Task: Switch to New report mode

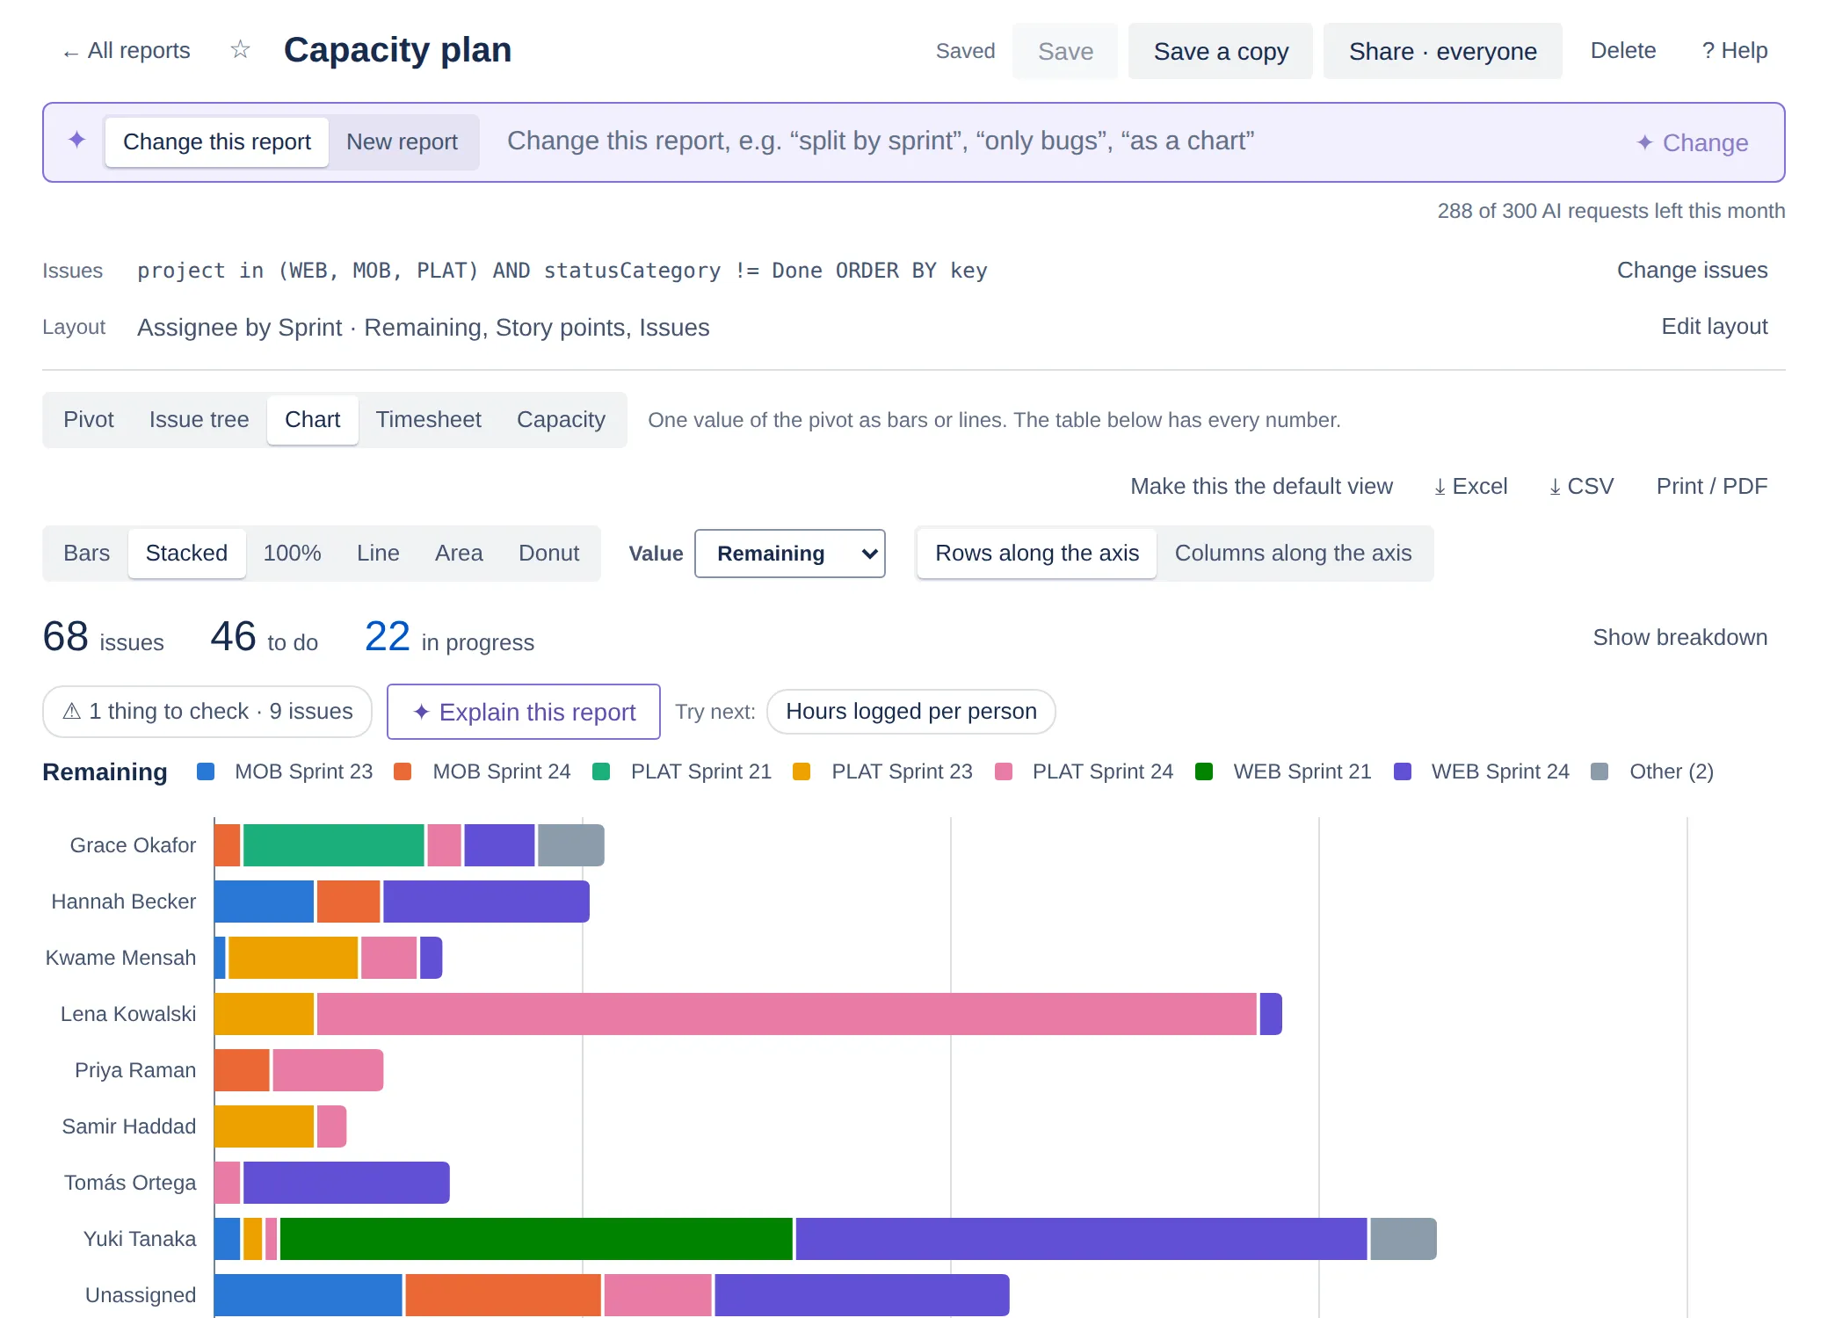Action: pyautogui.click(x=403, y=141)
